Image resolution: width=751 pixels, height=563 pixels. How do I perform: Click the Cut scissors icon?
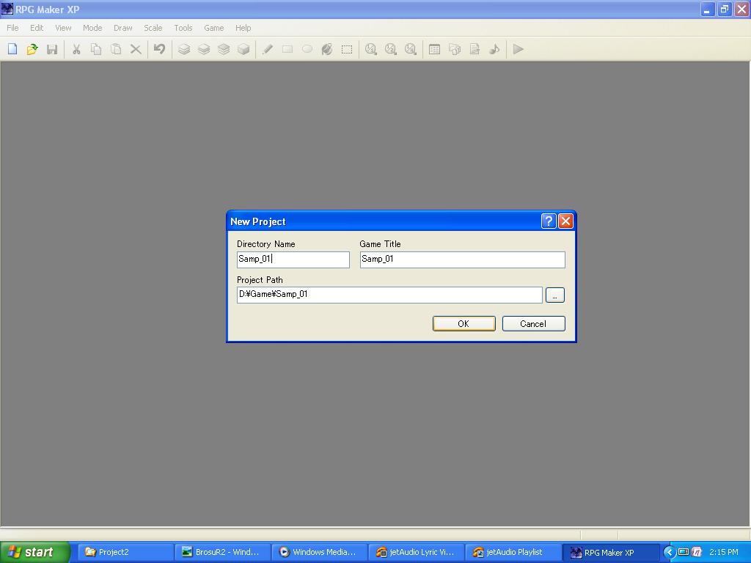click(x=76, y=49)
